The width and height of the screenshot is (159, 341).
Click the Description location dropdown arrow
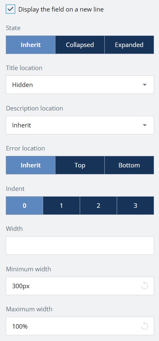click(145, 125)
